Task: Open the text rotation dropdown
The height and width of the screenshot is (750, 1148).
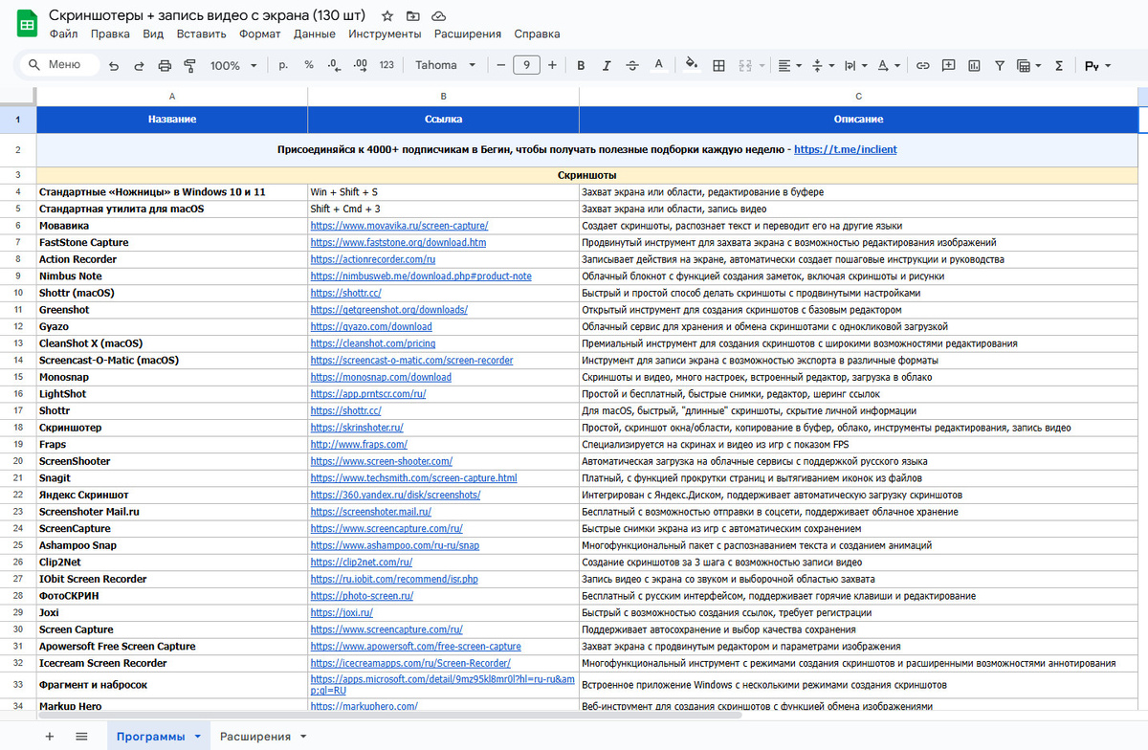Action: click(889, 65)
